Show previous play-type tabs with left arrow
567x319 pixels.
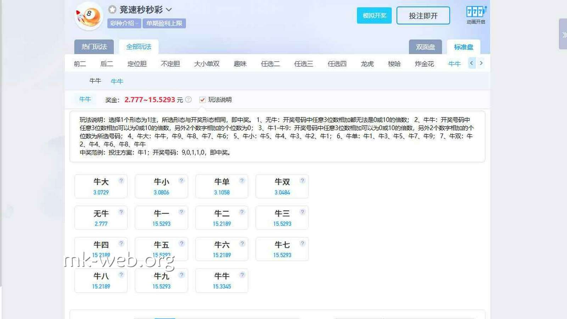[x=472, y=63]
